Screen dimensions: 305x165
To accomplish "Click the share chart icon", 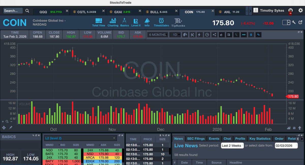I will [x=214, y=35].
